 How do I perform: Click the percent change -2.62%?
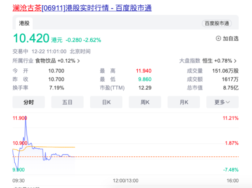92,40
